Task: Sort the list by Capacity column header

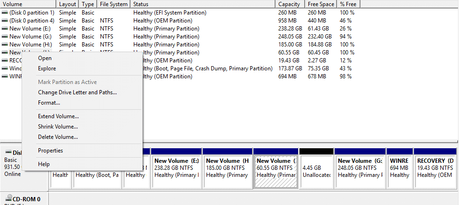Action: [x=289, y=4]
